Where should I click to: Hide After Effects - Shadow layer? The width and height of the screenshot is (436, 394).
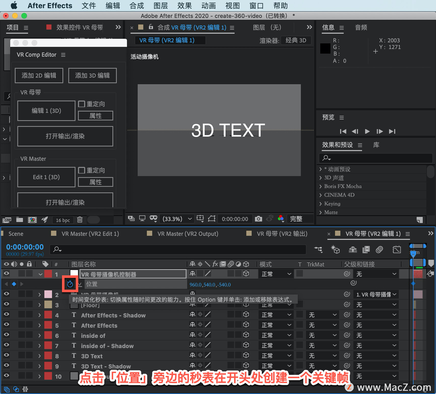(6, 314)
